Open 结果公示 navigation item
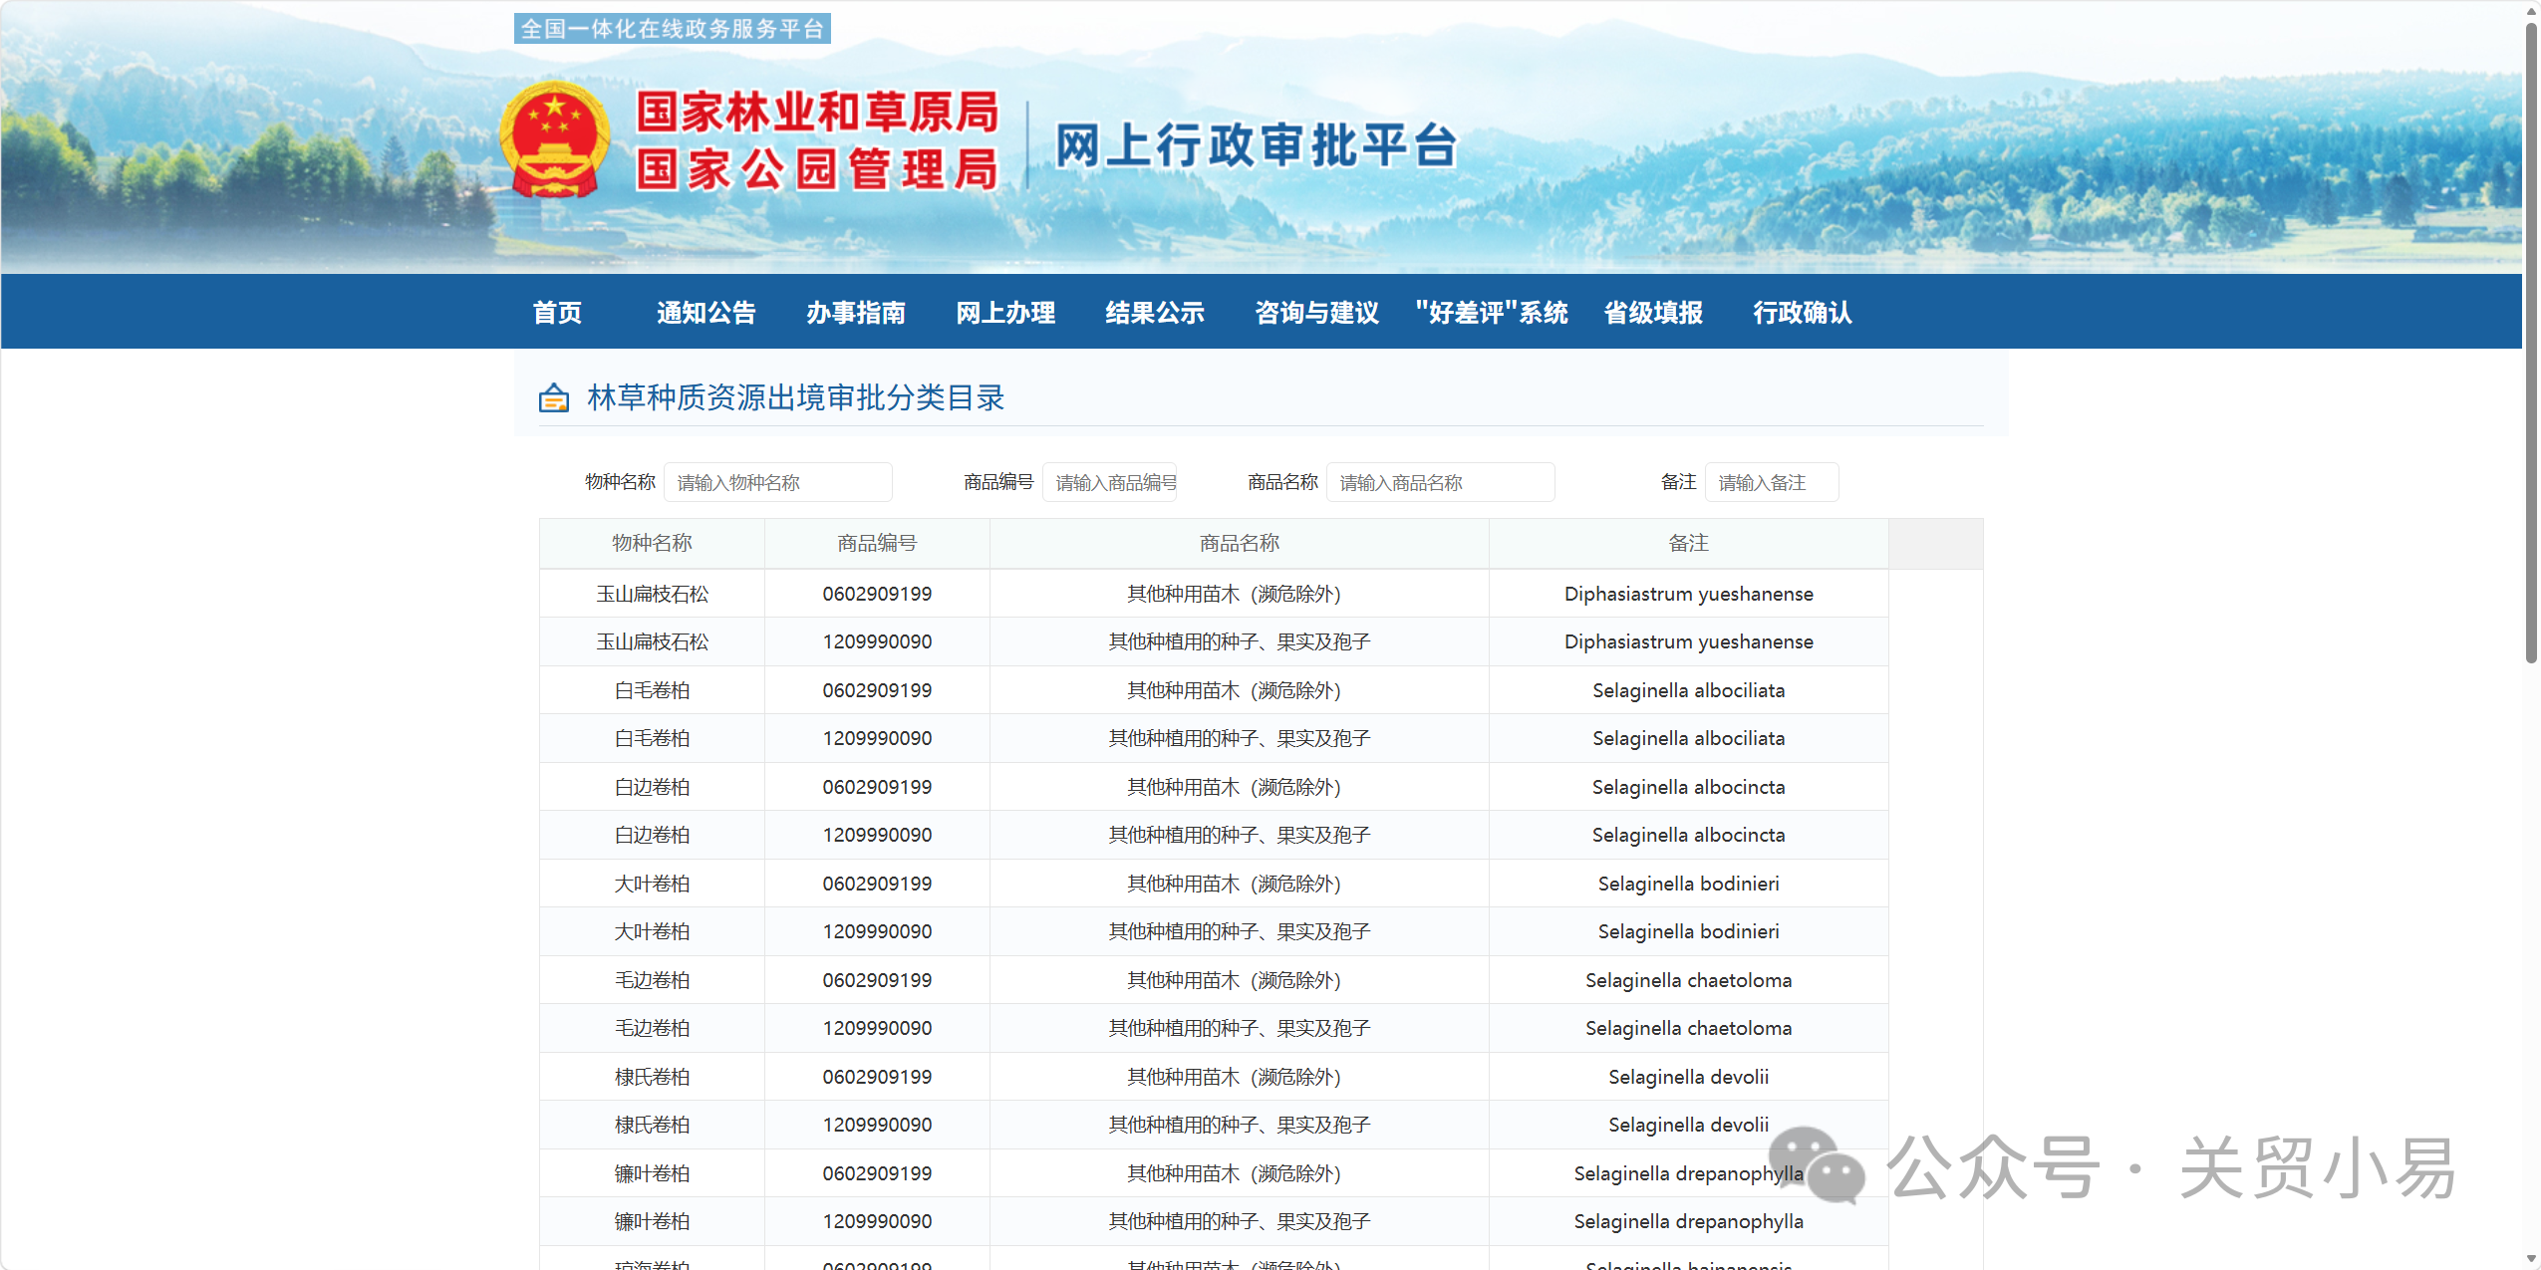The image size is (2541, 1270). tap(1155, 313)
